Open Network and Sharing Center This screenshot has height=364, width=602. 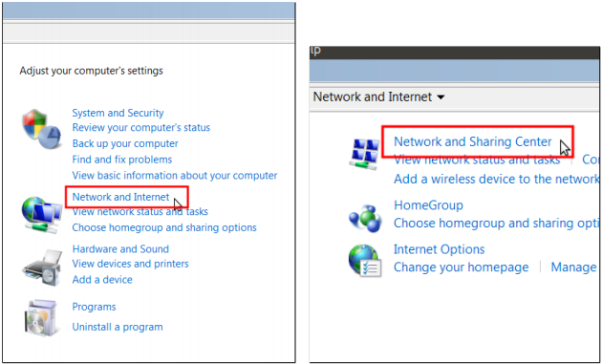[x=473, y=141]
